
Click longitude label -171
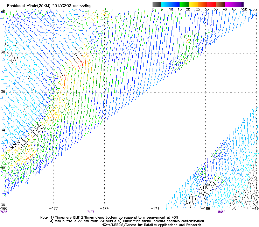(155, 208)
